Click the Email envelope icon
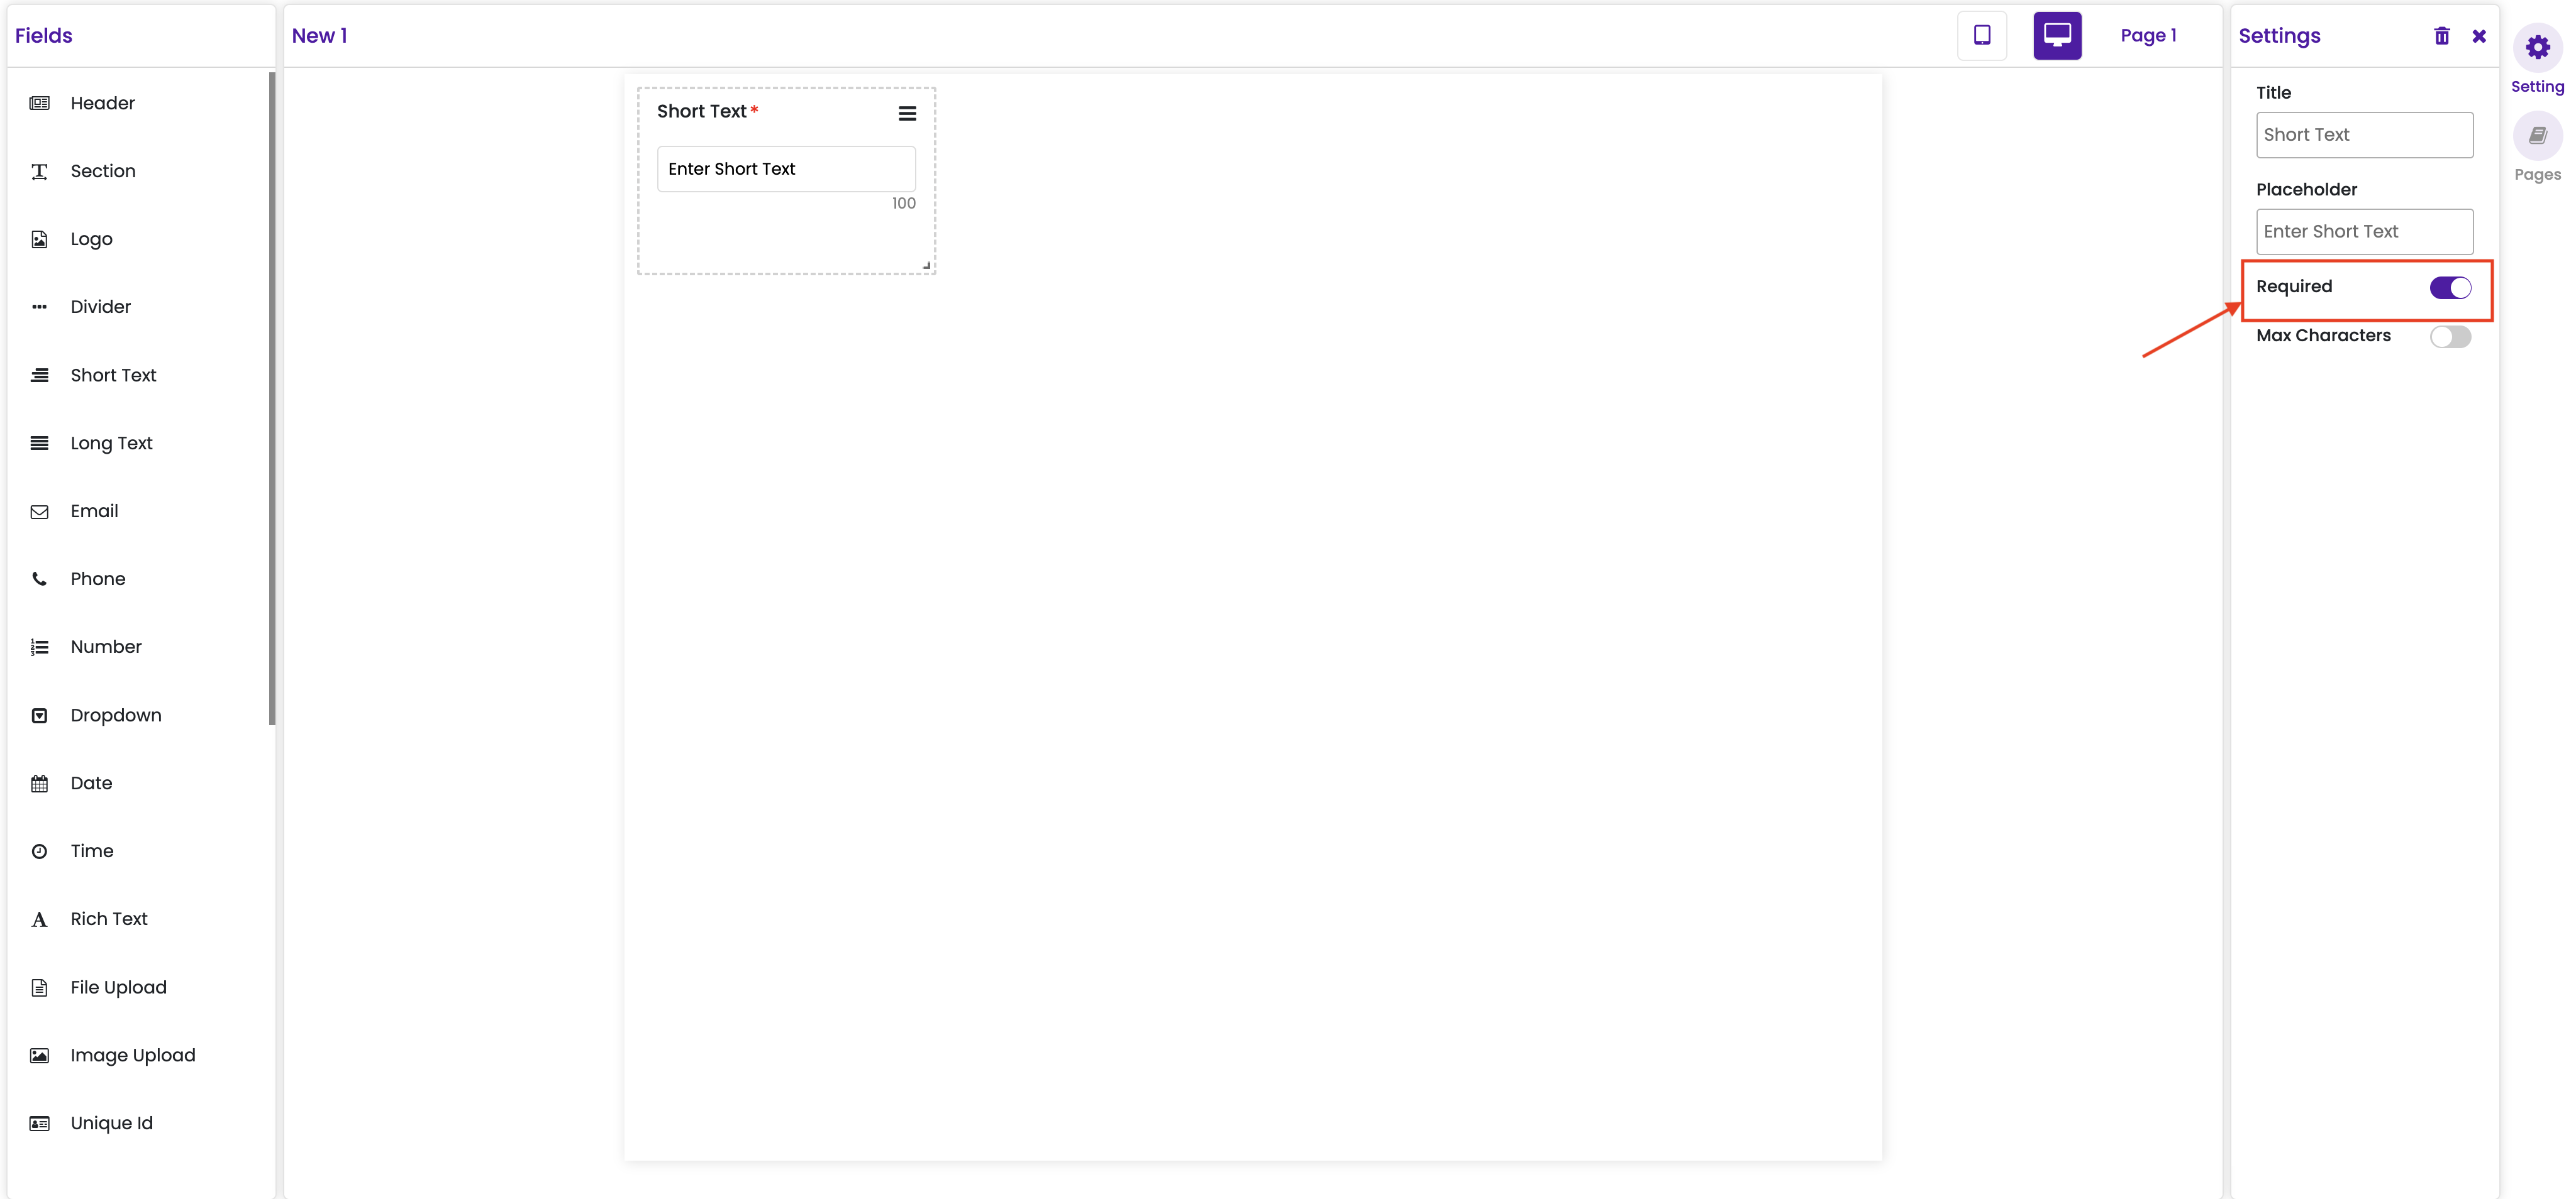The height and width of the screenshot is (1199, 2576). tap(39, 512)
